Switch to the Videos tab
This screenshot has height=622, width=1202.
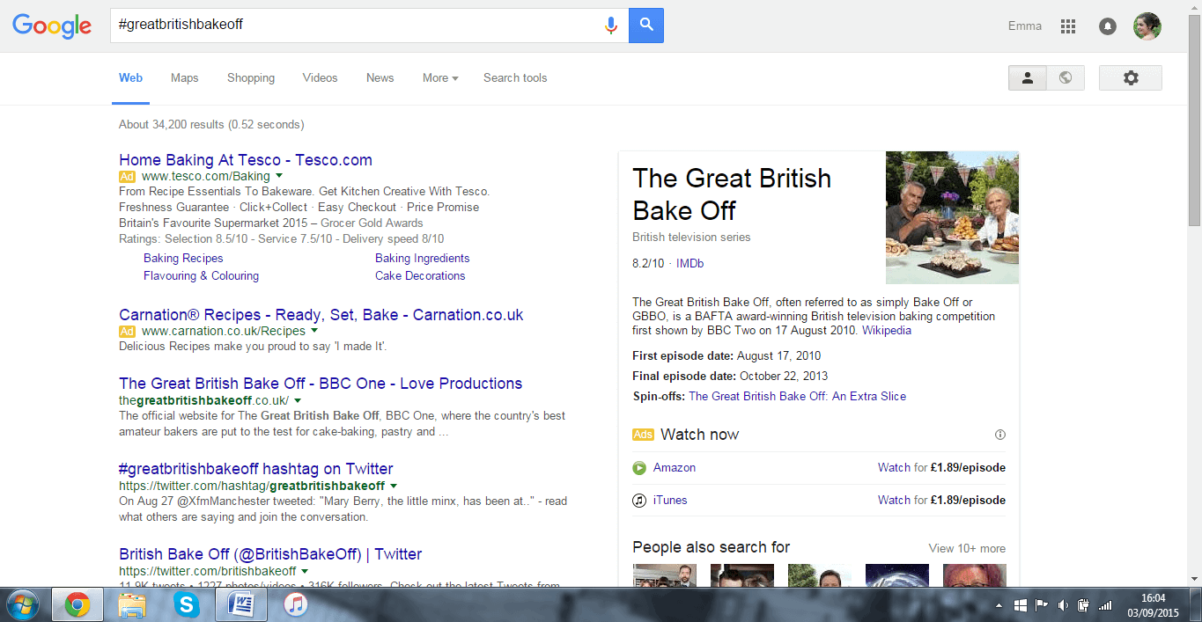(x=321, y=78)
